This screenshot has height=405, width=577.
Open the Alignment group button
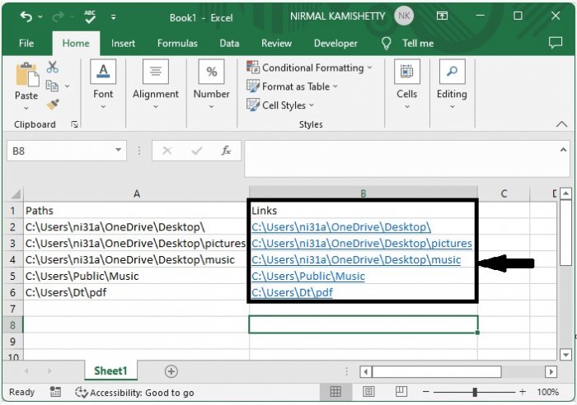(x=156, y=85)
